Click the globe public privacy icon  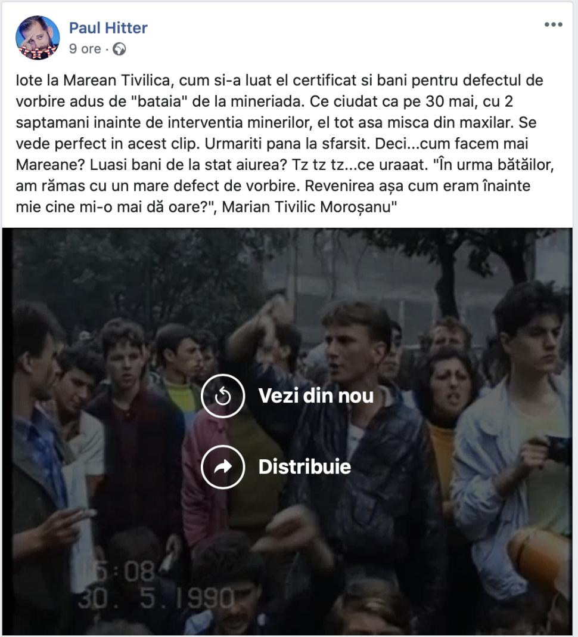tap(119, 49)
